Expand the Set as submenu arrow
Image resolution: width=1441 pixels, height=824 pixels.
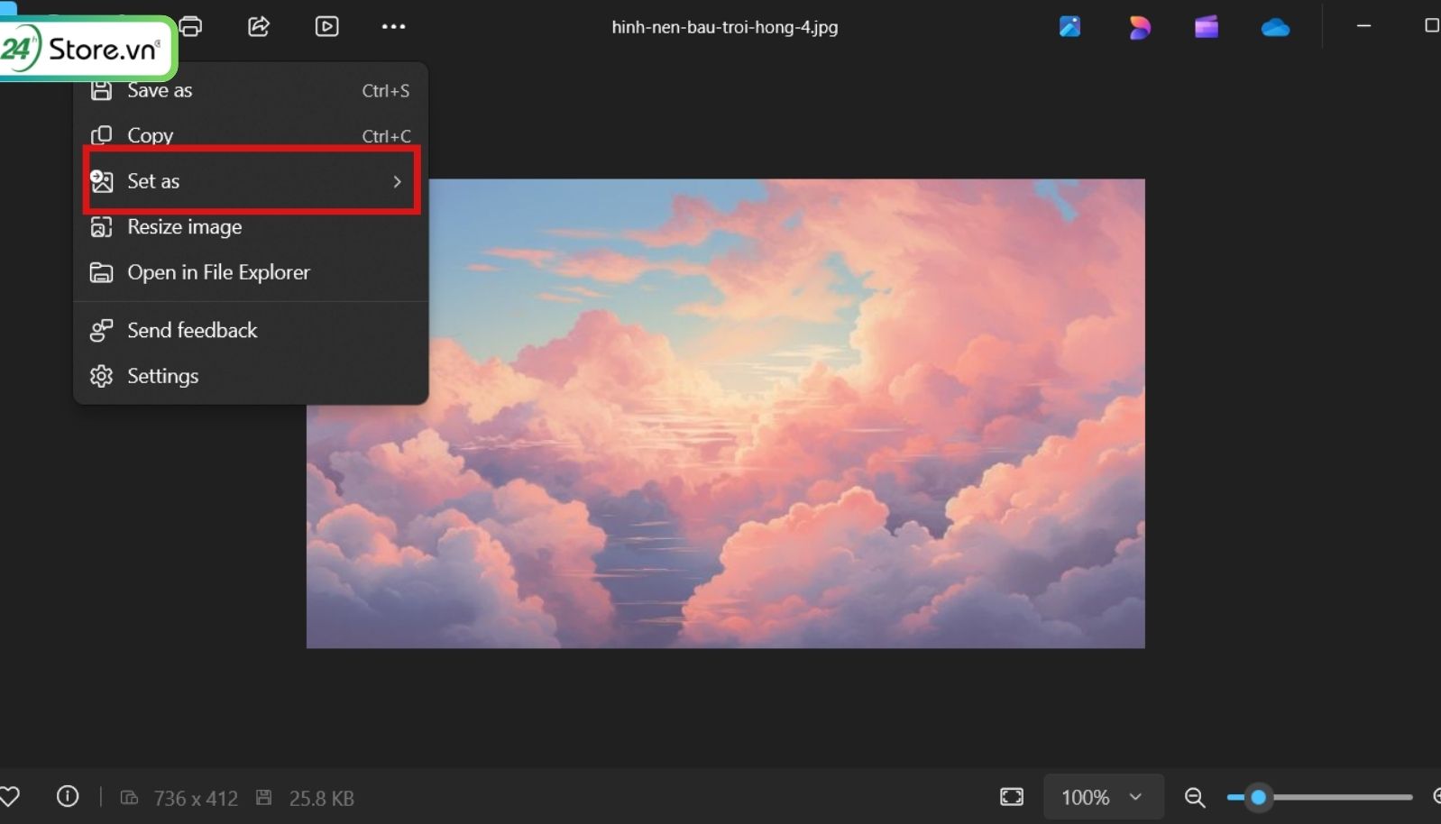pos(397,182)
